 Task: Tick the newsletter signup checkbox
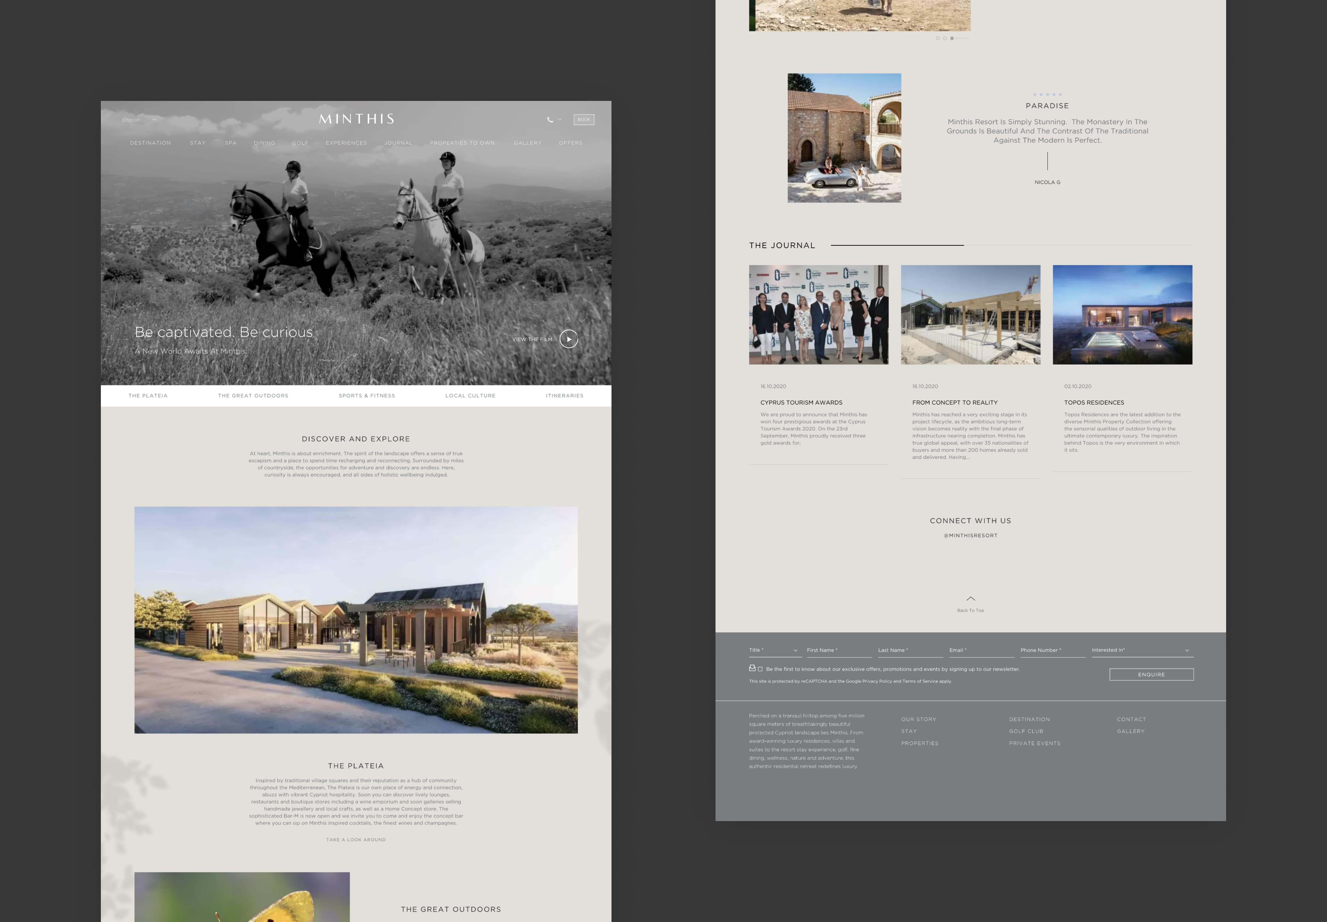[760, 669]
